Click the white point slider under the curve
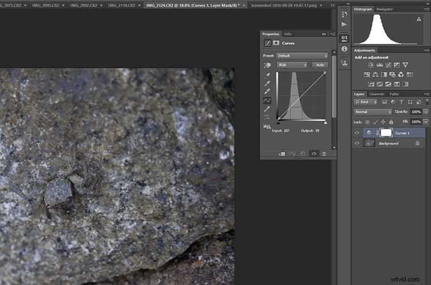This screenshot has width=431, height=285. coord(325,122)
